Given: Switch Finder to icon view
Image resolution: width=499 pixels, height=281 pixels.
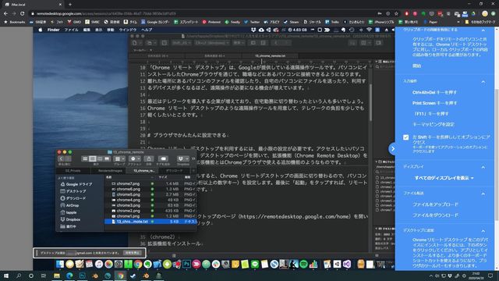Looking at the screenshot, I should click(x=85, y=158).
